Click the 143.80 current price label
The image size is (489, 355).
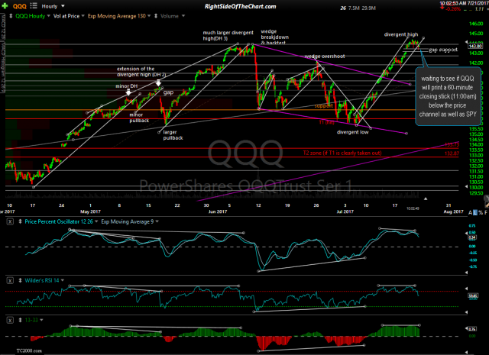(x=475, y=46)
